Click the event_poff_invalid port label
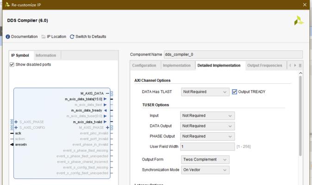 94,139
